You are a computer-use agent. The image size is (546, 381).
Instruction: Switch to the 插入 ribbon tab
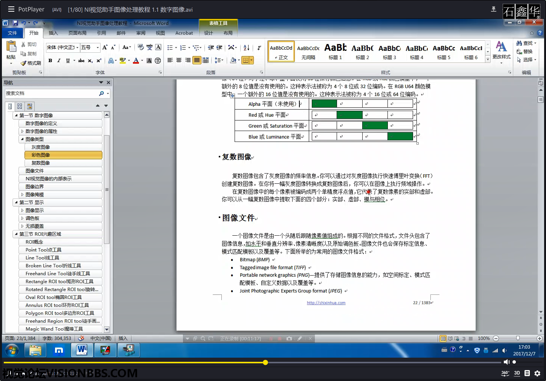pyautogui.click(x=53, y=33)
